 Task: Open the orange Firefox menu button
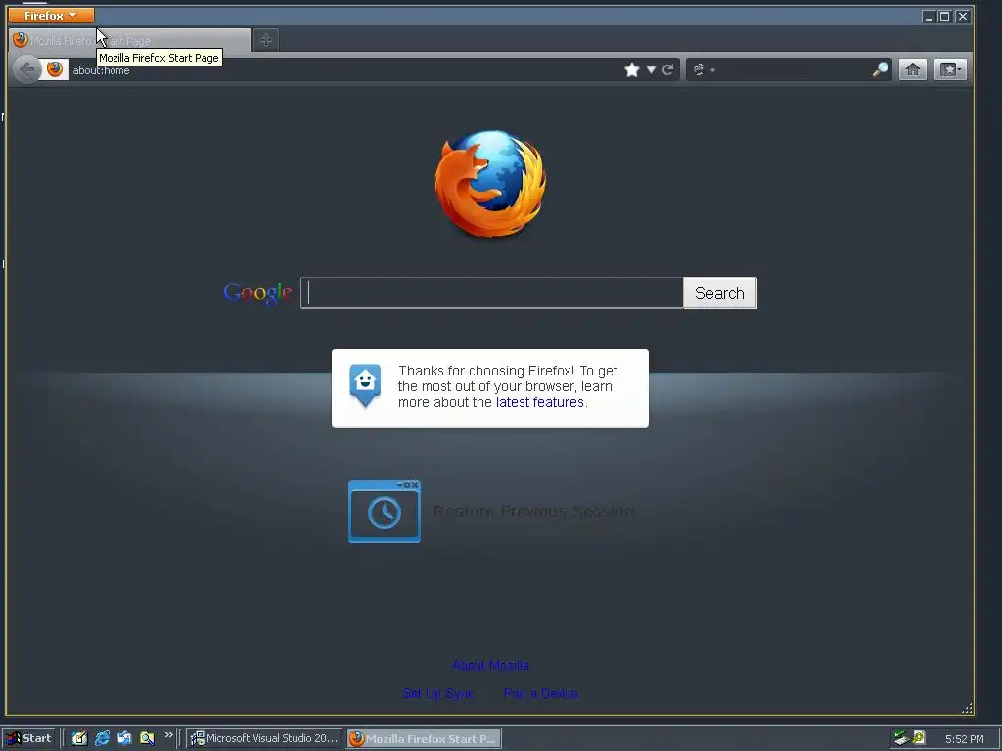[51, 16]
